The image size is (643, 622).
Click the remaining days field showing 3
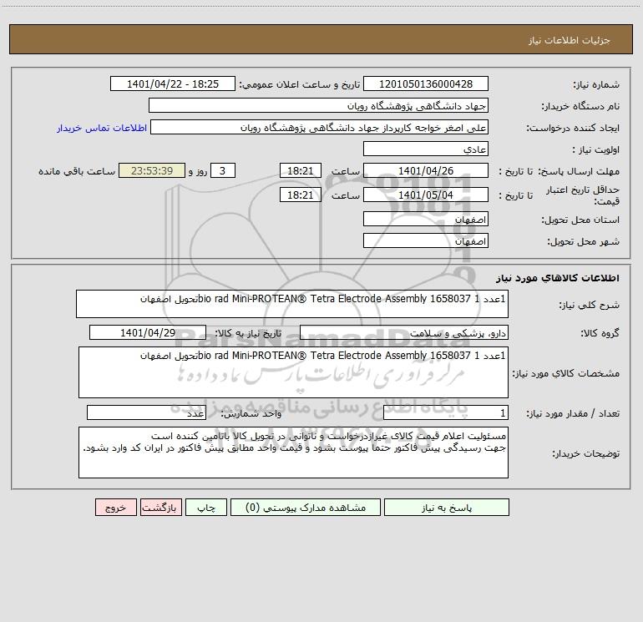[x=223, y=170]
